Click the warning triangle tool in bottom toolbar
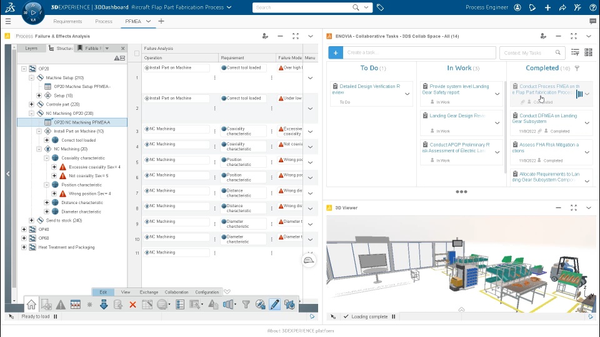The width and height of the screenshot is (600, 337). tap(61, 305)
